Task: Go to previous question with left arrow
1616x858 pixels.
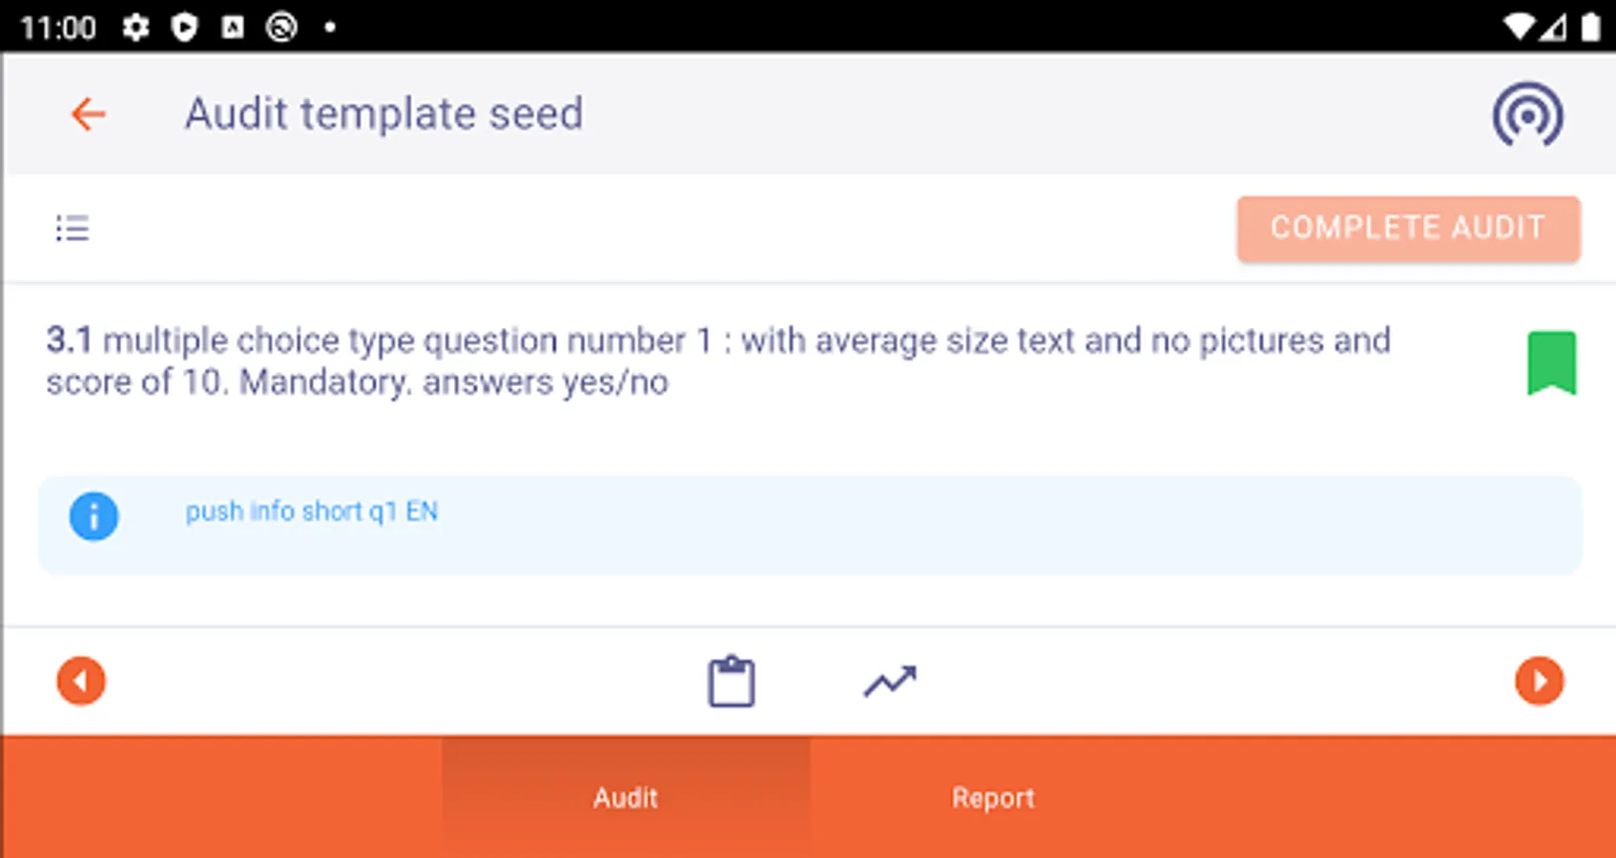Action: 81,680
